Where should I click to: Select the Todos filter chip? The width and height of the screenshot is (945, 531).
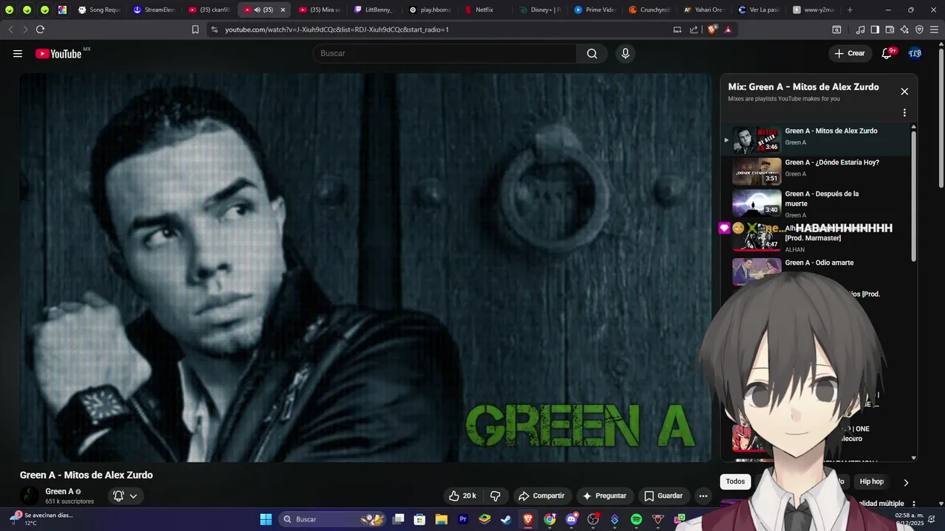735,482
